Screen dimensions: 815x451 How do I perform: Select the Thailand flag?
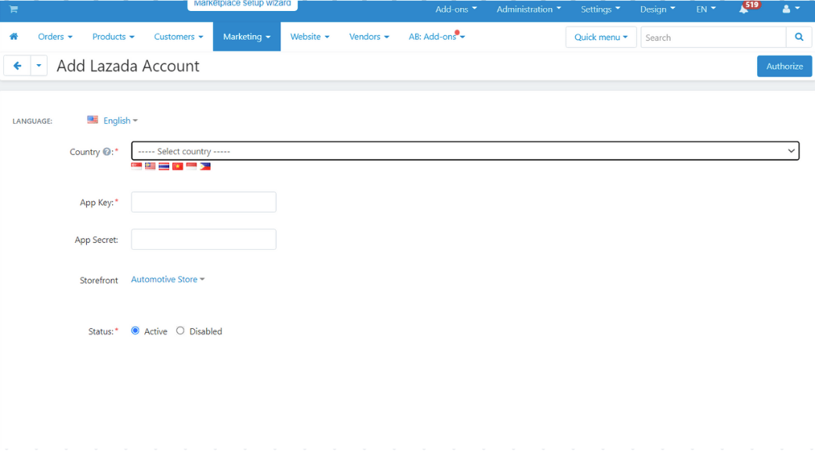[164, 166]
